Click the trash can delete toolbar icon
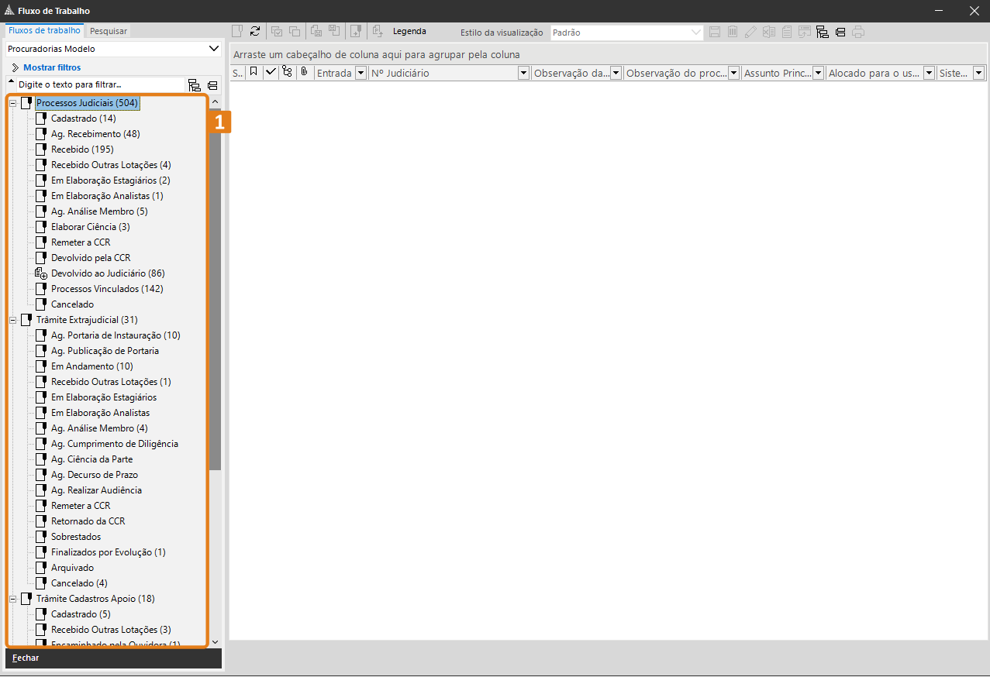 click(x=732, y=33)
